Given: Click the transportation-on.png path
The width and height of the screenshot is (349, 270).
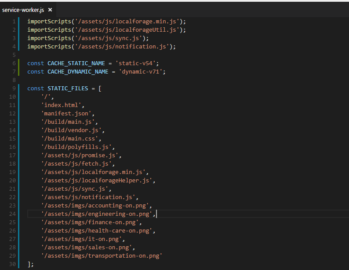Looking at the screenshot, I should 102,256.
